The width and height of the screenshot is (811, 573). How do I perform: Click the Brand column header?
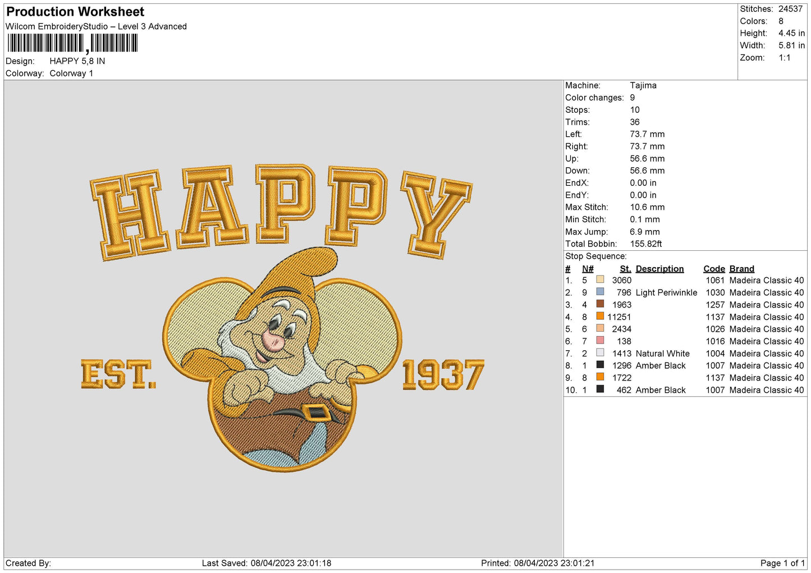pyautogui.click(x=741, y=269)
